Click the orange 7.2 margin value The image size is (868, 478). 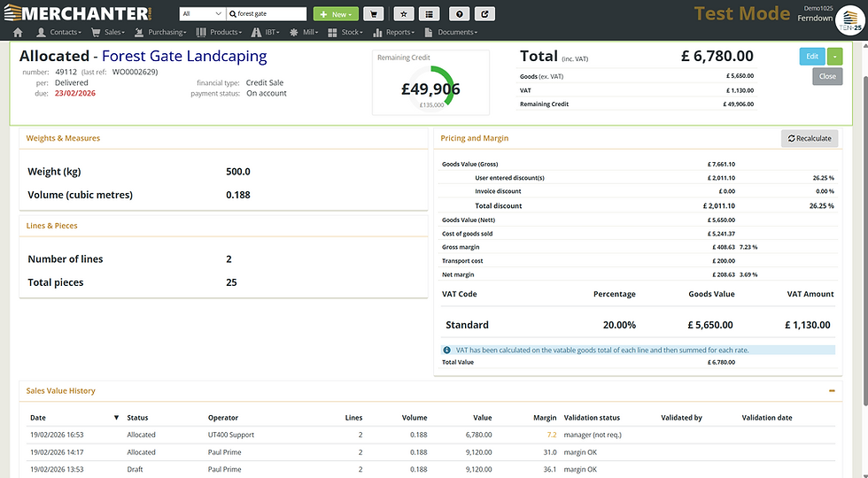coord(551,435)
